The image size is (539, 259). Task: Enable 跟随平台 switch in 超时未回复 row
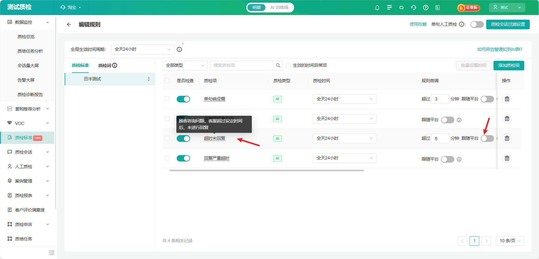[x=487, y=138]
